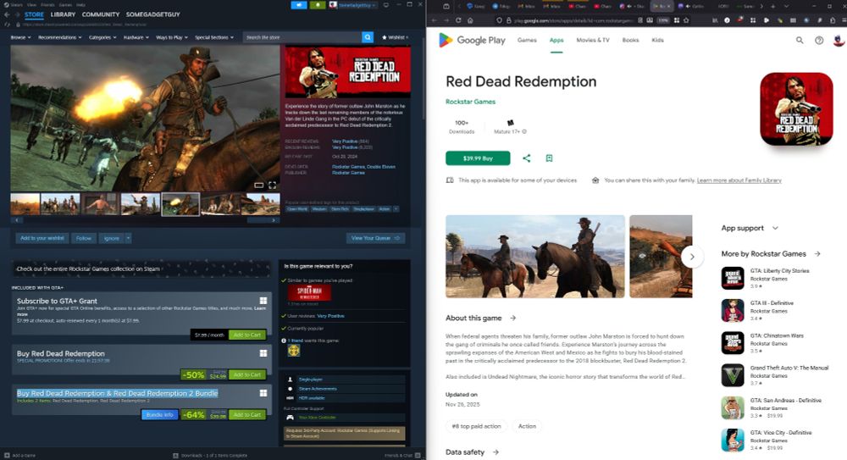Open Steam Big Picture mode icon

click(385, 5)
